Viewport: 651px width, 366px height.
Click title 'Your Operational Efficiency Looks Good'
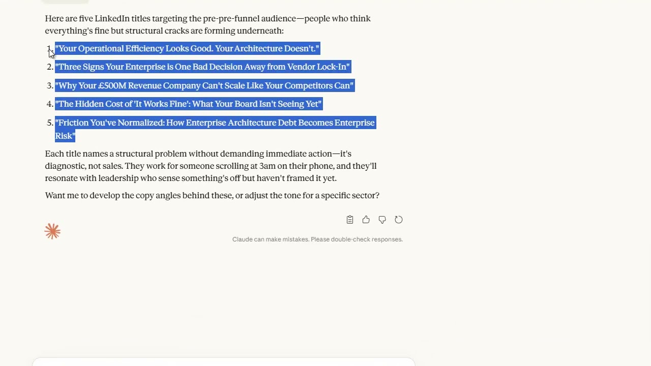click(x=187, y=48)
